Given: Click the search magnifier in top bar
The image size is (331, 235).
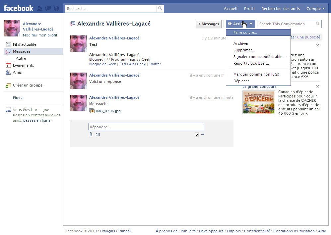Looking at the screenshot, I should [160, 8].
